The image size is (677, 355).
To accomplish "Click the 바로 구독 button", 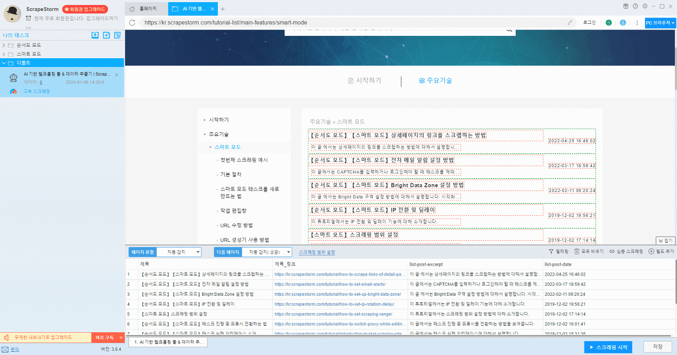I will click(104, 338).
